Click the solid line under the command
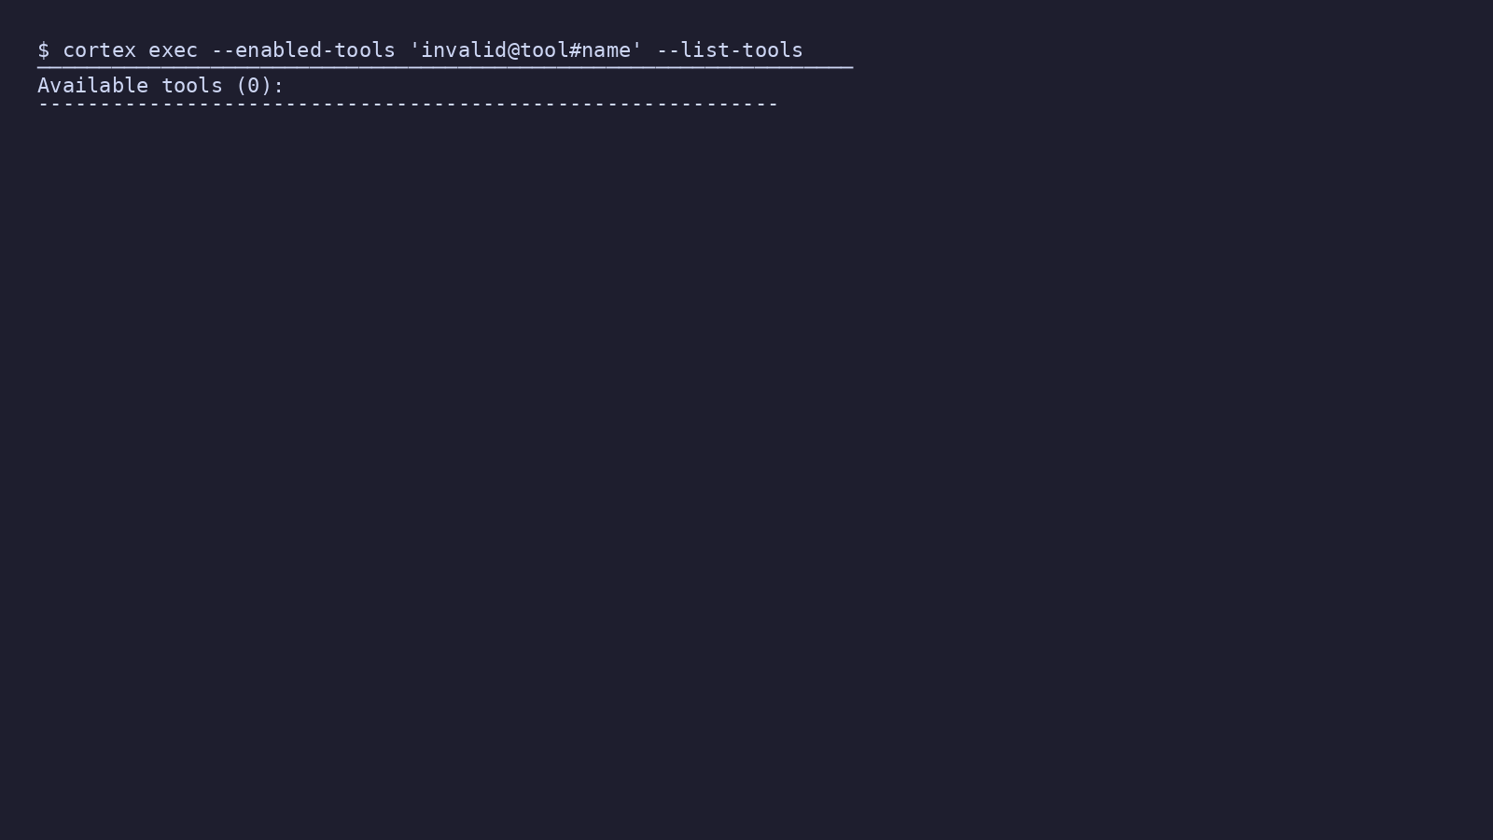 tap(445, 67)
